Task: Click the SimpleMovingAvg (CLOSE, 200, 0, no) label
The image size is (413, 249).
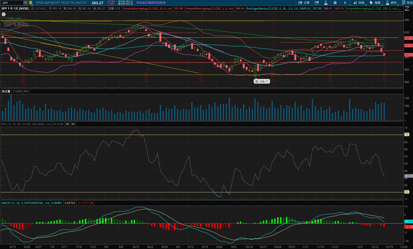Action: (x=371, y=8)
